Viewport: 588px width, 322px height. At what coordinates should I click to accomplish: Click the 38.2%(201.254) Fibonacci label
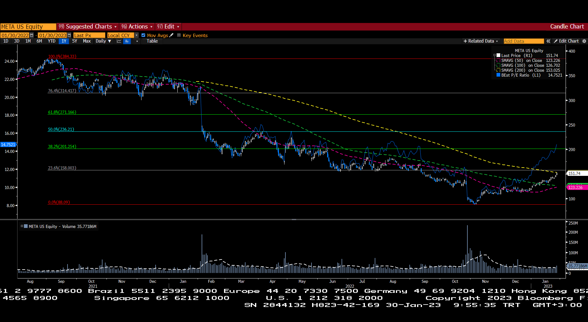[x=62, y=146]
